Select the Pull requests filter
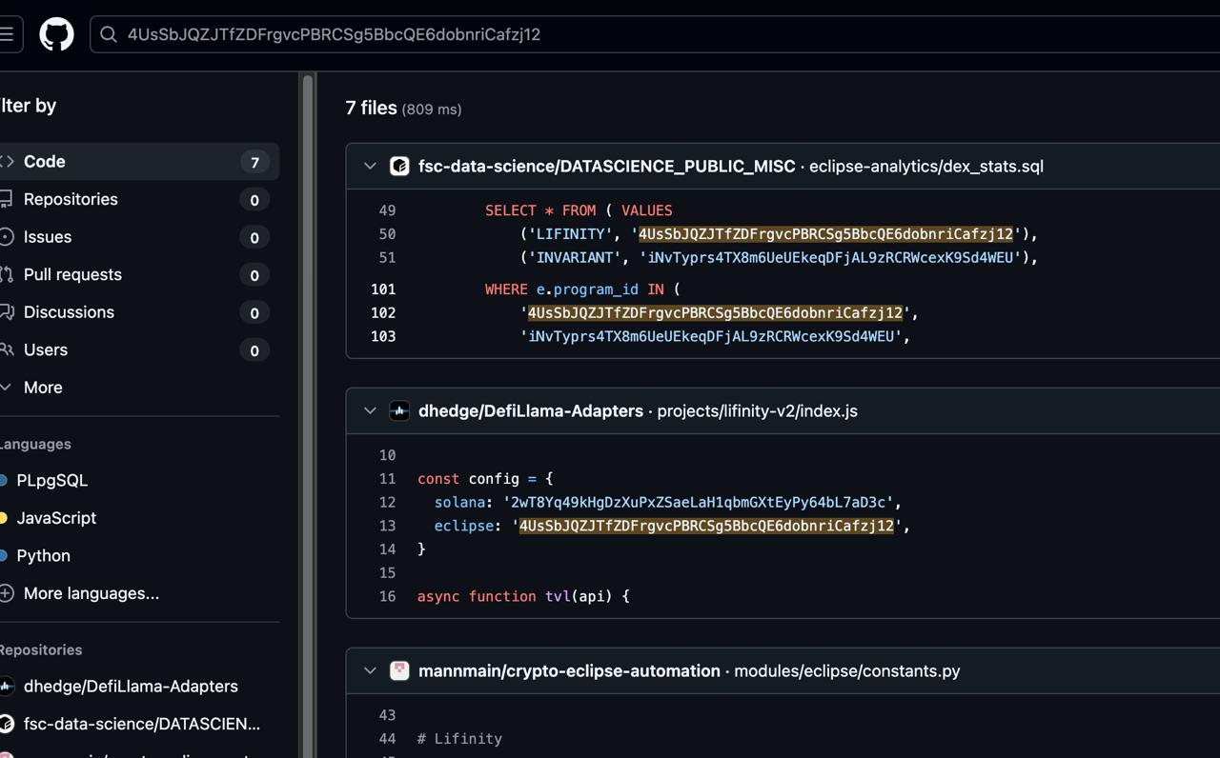This screenshot has width=1220, height=758. pos(139,274)
